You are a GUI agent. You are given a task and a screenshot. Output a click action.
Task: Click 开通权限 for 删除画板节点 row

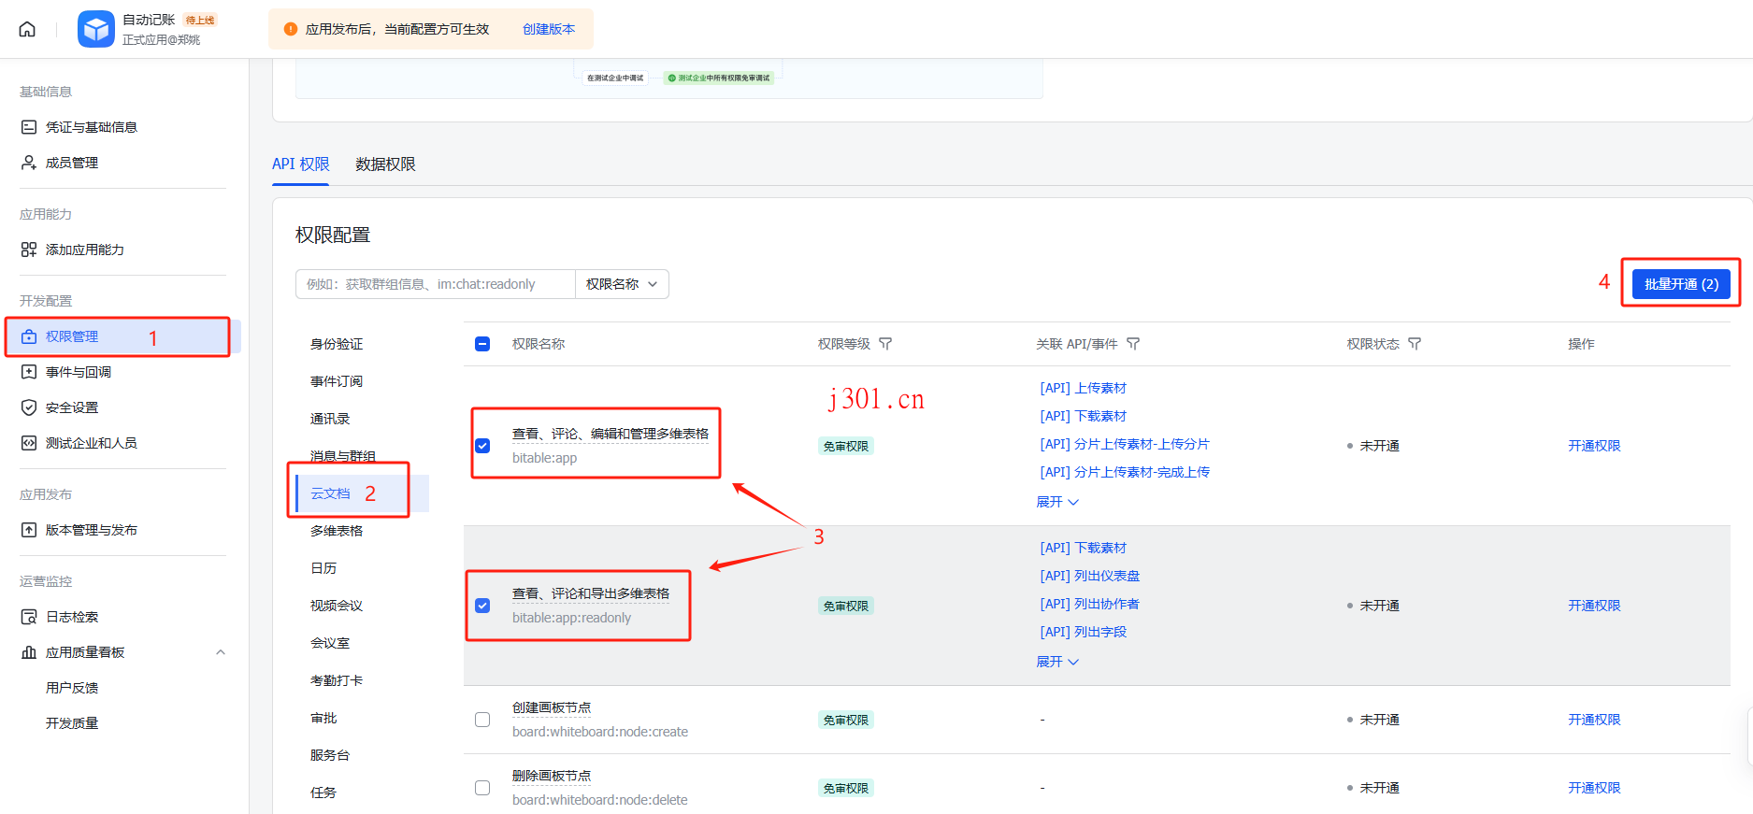click(x=1594, y=788)
